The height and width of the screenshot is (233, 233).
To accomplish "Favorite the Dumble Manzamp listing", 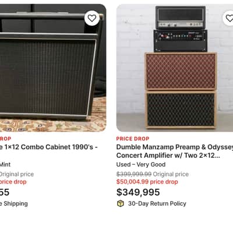I will [x=228, y=18].
